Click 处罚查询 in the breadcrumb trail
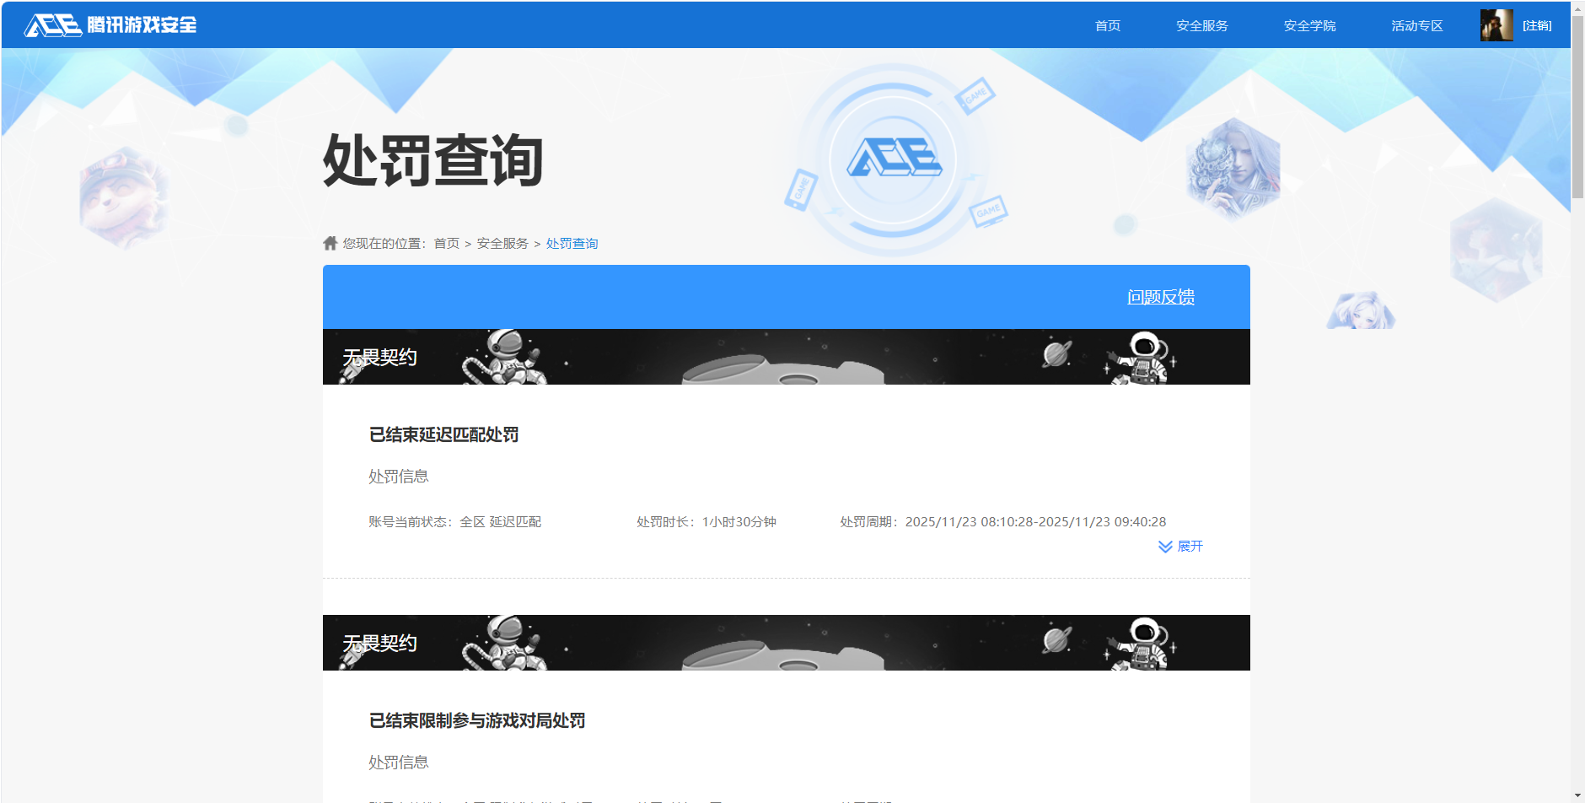The width and height of the screenshot is (1585, 803). click(571, 243)
